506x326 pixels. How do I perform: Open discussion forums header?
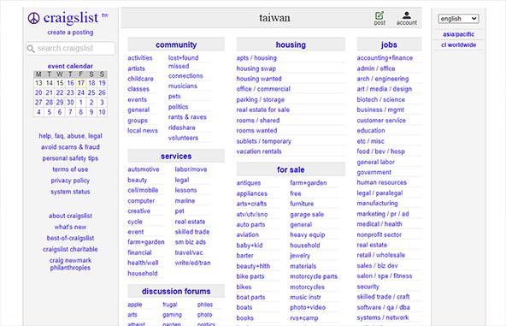(176, 291)
